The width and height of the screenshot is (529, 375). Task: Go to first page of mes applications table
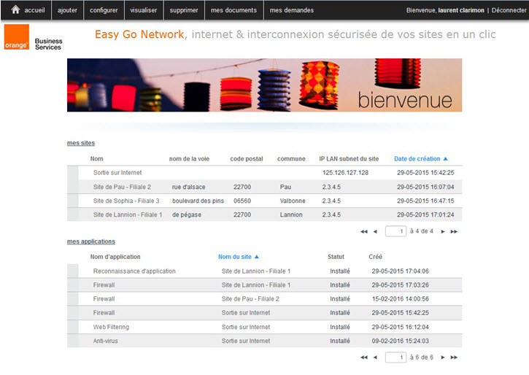(363, 357)
